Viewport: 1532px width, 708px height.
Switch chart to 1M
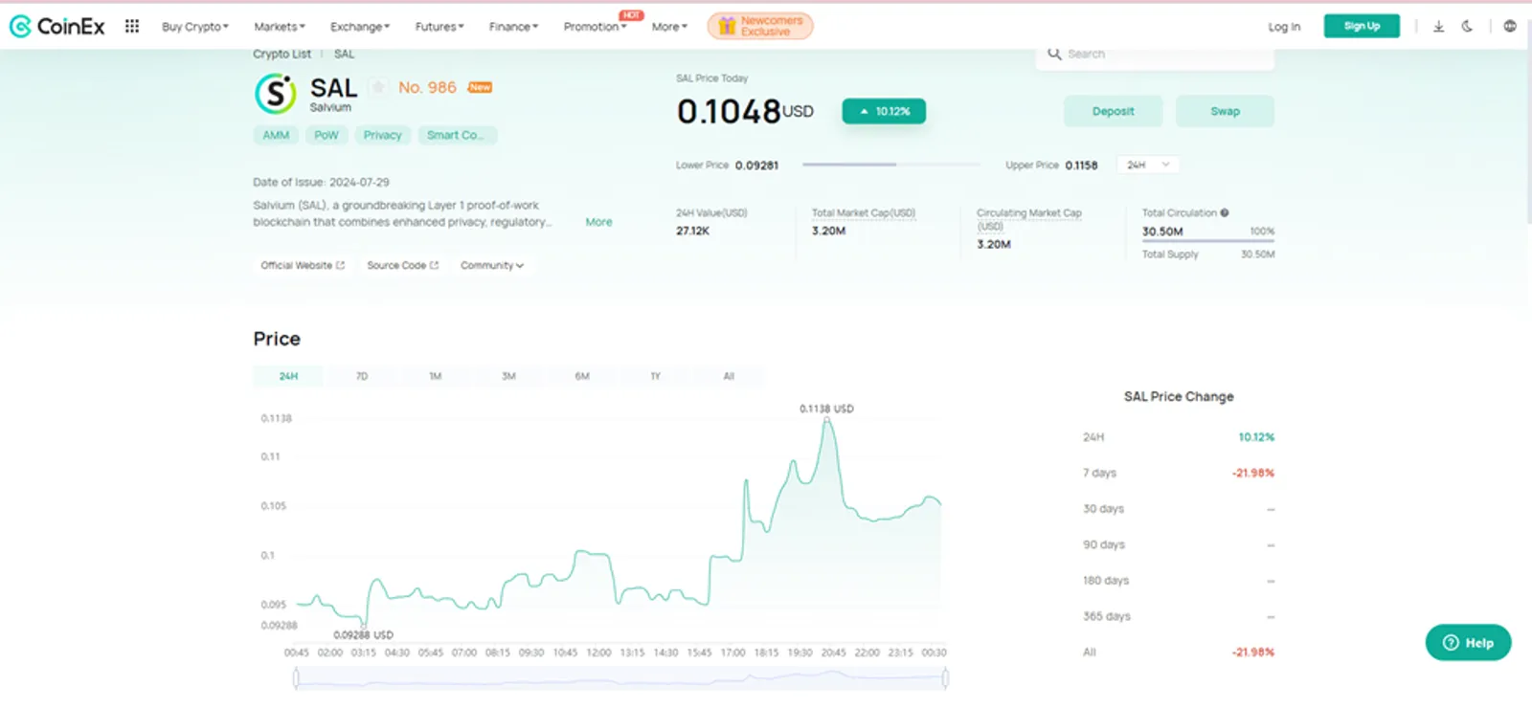(436, 377)
